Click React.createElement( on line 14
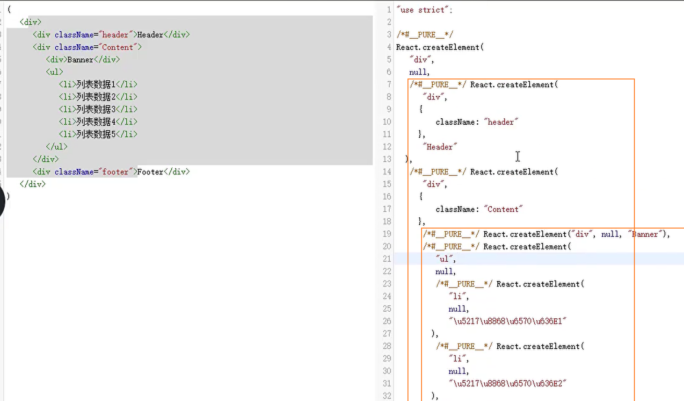 click(x=514, y=172)
